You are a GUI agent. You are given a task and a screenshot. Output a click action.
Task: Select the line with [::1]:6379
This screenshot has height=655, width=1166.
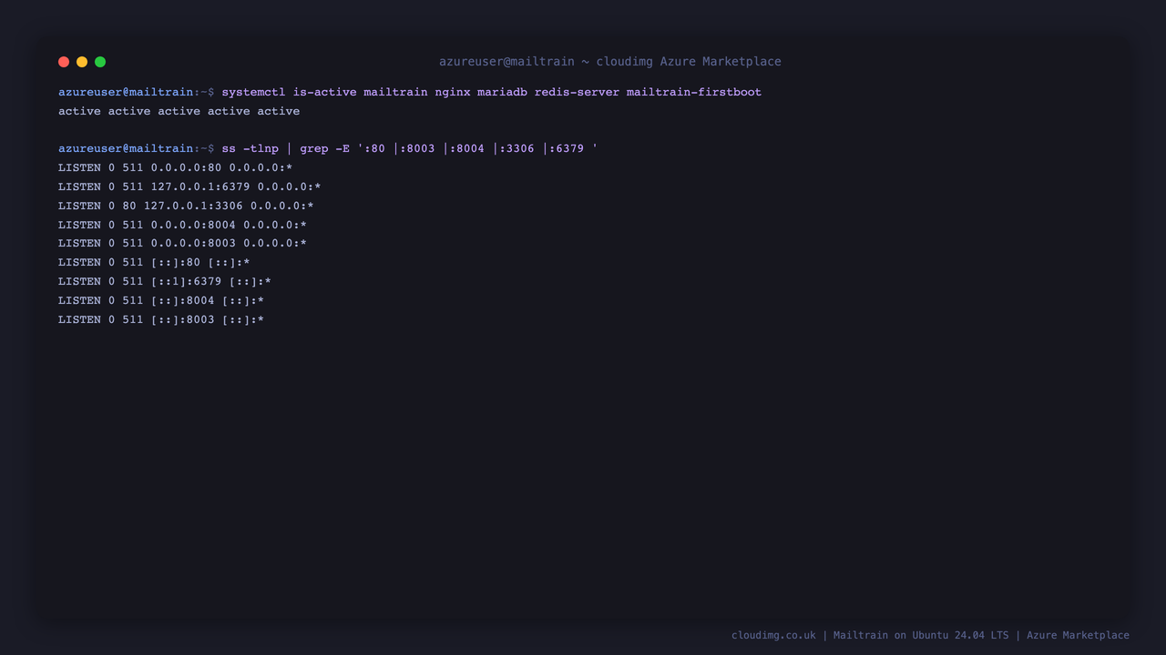165,281
